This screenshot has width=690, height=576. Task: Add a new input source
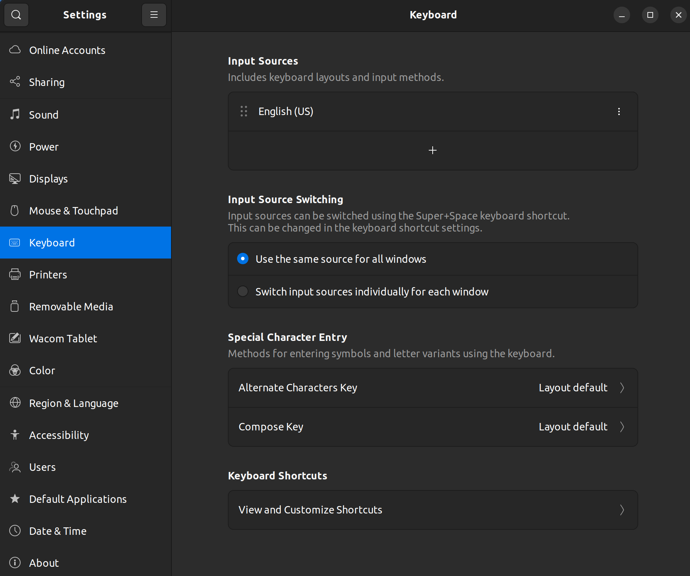pos(432,150)
